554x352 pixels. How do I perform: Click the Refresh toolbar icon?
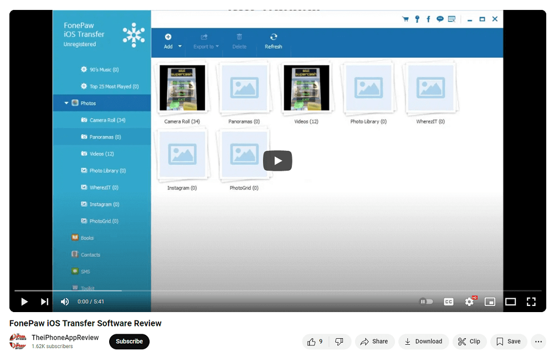[274, 37]
